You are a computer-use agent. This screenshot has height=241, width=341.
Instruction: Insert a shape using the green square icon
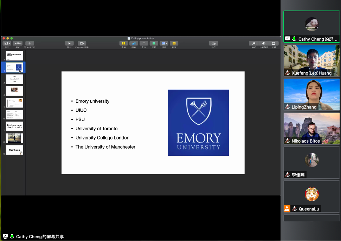click(x=154, y=43)
